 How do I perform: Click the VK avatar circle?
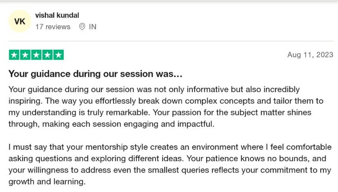(x=20, y=21)
